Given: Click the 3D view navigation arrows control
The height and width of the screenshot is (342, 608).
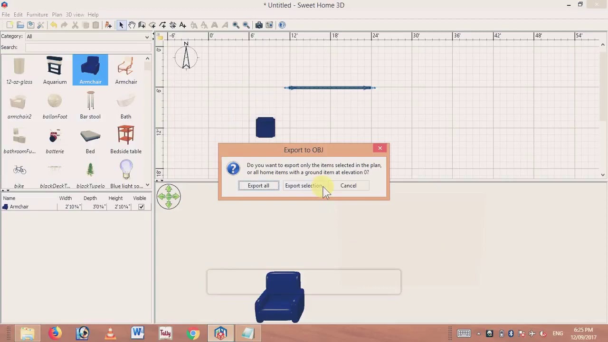Looking at the screenshot, I should [169, 196].
